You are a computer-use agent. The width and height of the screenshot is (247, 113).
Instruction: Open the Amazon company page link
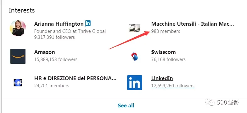click(45, 52)
